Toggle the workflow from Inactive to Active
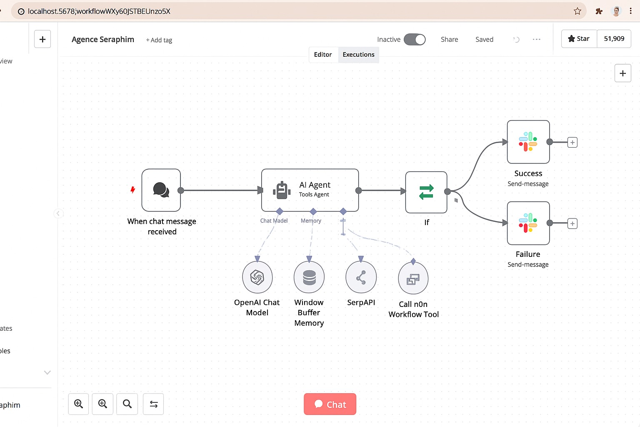The width and height of the screenshot is (640, 427). (415, 39)
